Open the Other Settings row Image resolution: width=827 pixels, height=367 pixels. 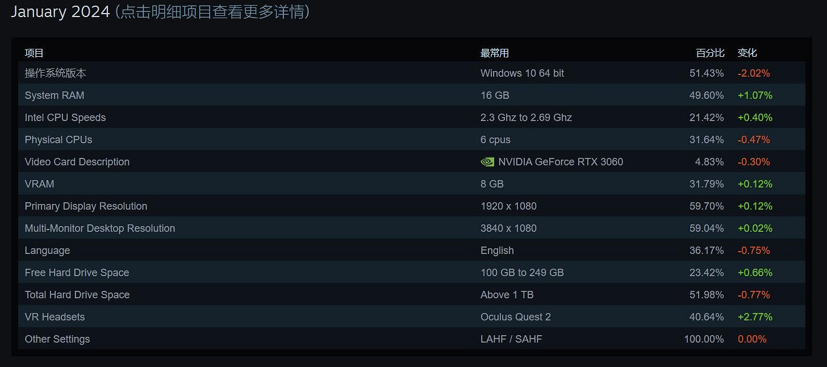pyautogui.click(x=57, y=339)
